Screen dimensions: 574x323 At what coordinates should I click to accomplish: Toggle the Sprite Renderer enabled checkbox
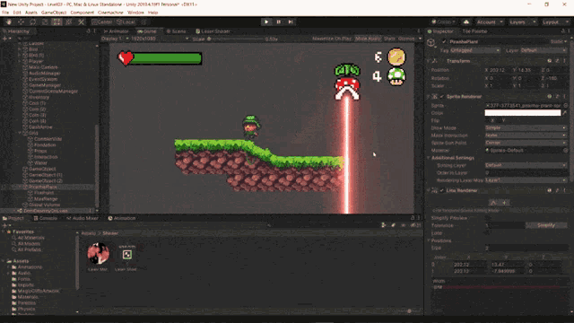pyautogui.click(x=442, y=96)
